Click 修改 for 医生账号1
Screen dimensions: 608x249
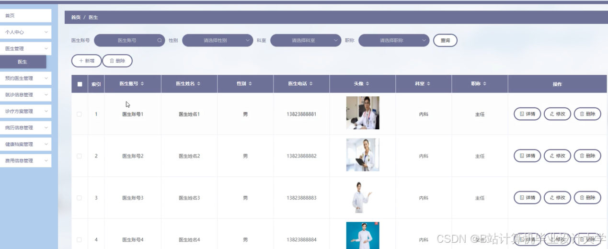557,114
